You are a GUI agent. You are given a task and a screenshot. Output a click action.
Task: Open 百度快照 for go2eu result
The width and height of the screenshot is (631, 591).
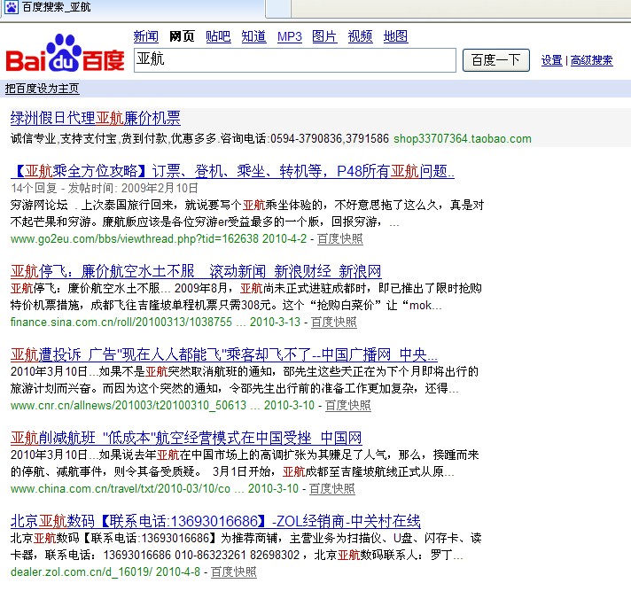(340, 239)
